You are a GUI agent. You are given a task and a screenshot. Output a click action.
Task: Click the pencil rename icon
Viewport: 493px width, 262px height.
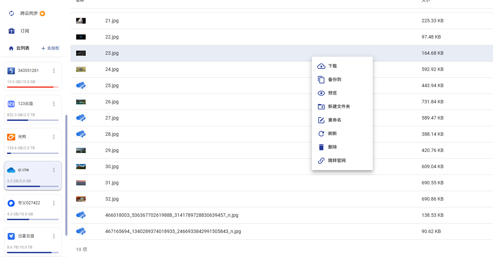click(x=321, y=120)
